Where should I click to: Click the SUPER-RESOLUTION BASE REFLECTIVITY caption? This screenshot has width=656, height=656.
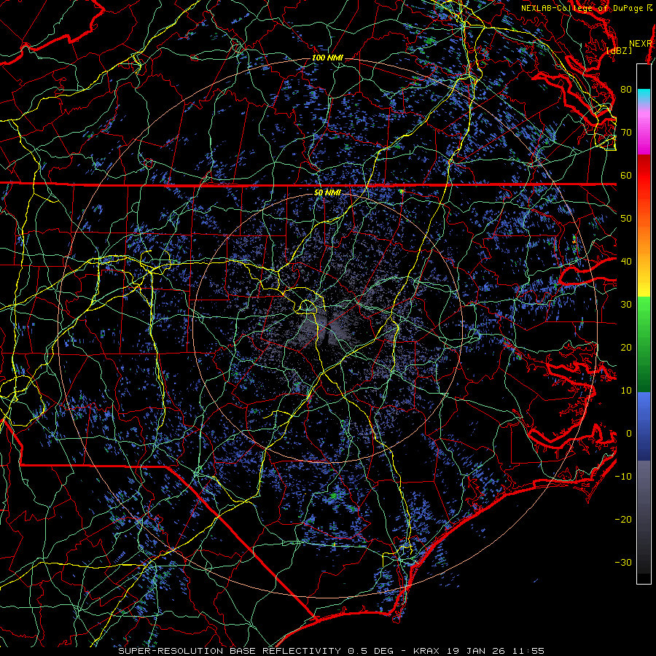[x=230, y=651]
